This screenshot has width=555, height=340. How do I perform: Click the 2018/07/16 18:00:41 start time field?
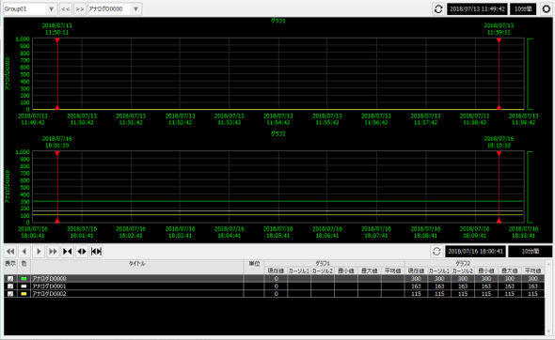(475, 252)
